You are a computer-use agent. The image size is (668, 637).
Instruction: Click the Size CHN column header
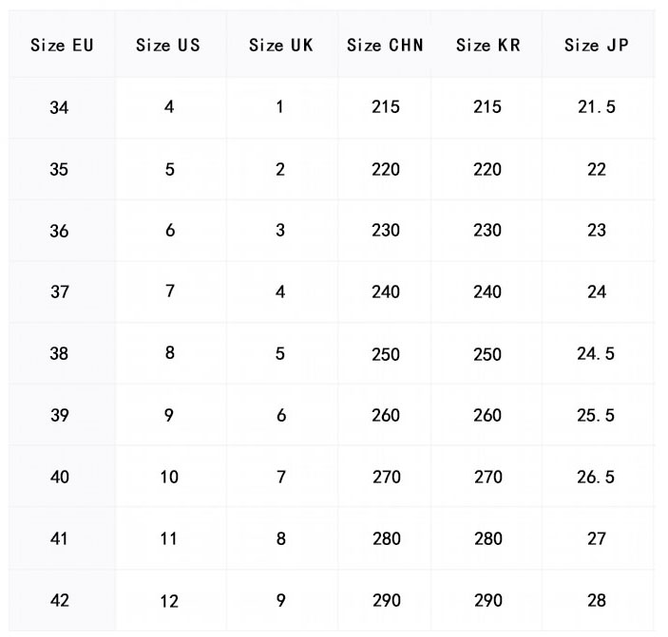pos(385,46)
